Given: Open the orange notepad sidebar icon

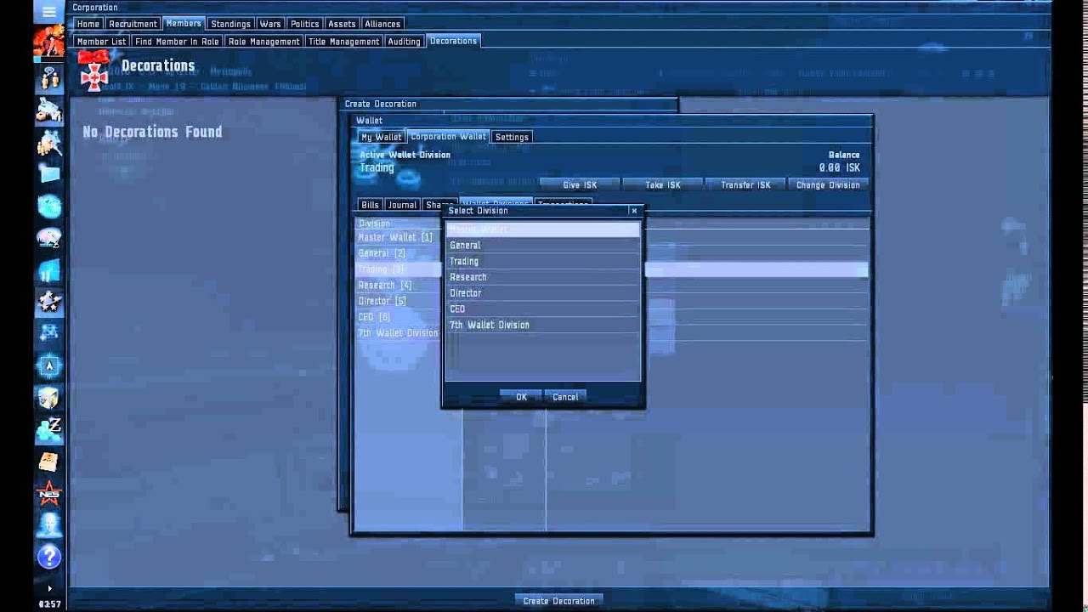Looking at the screenshot, I should [x=49, y=462].
